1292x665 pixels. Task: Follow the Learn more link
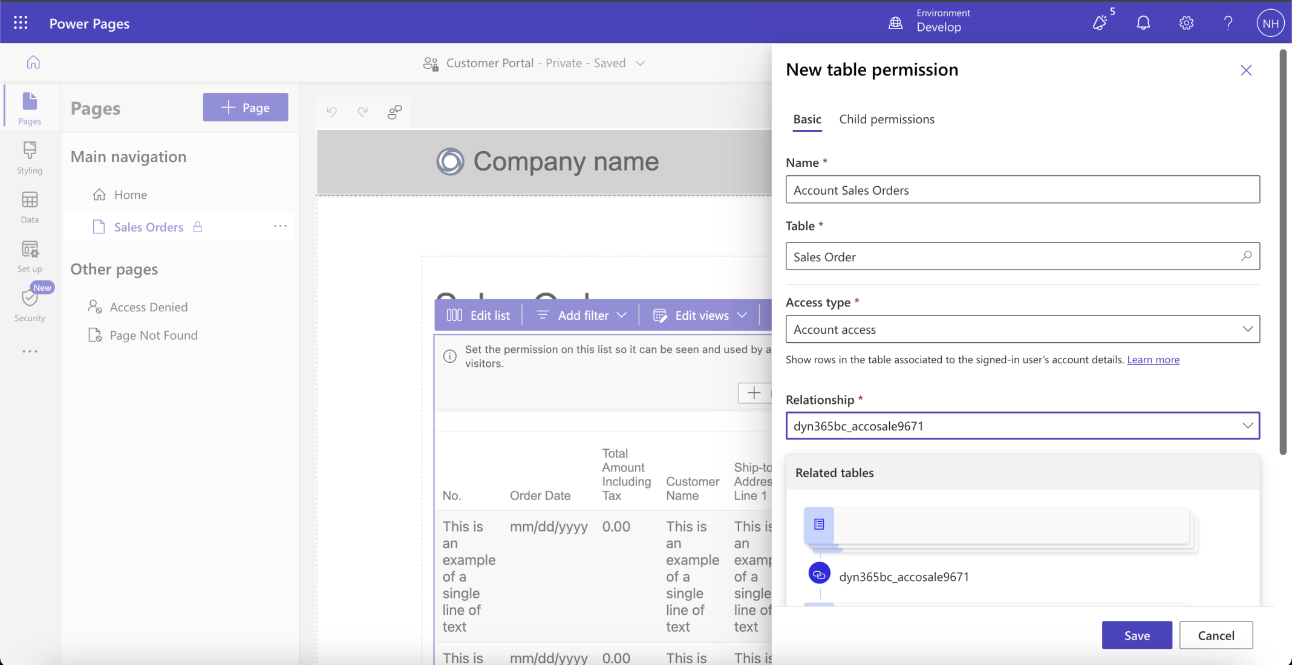tap(1153, 360)
